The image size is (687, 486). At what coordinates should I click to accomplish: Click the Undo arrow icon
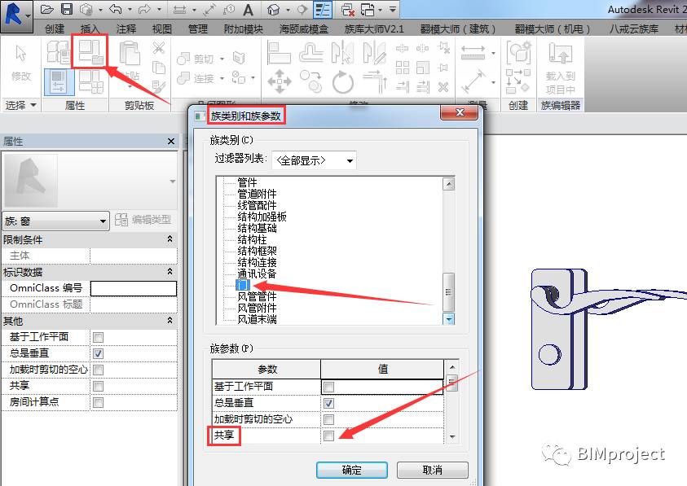(x=116, y=9)
